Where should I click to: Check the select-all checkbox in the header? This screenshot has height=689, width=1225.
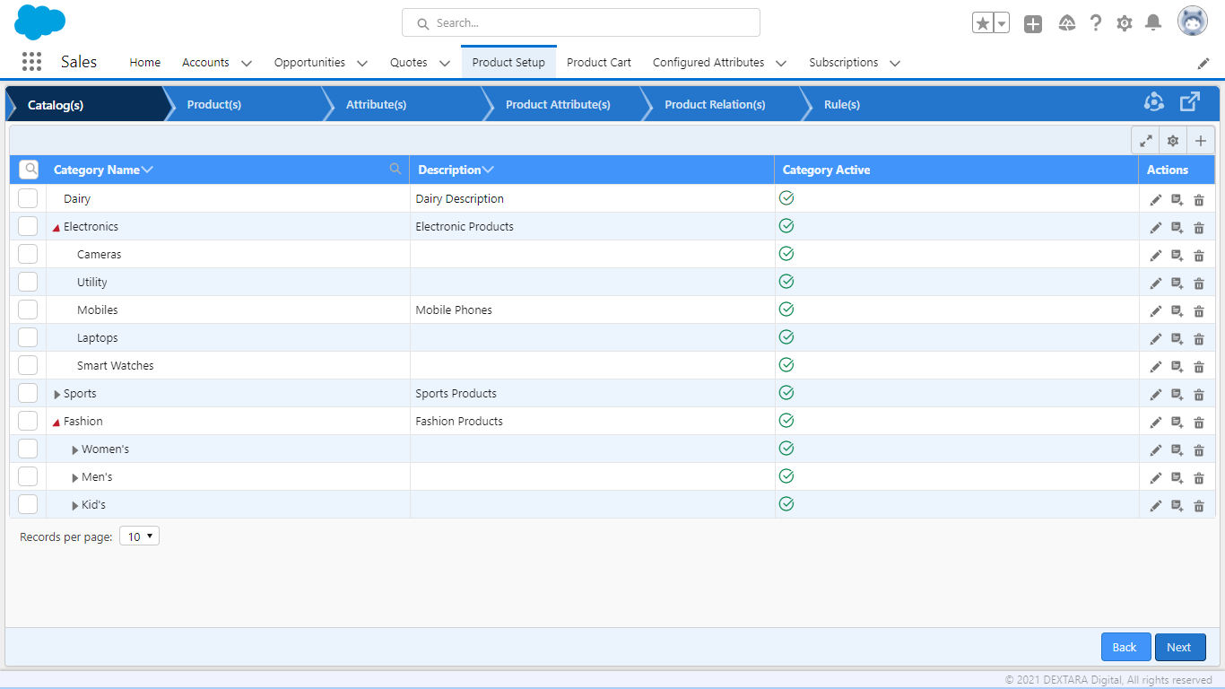(28, 169)
